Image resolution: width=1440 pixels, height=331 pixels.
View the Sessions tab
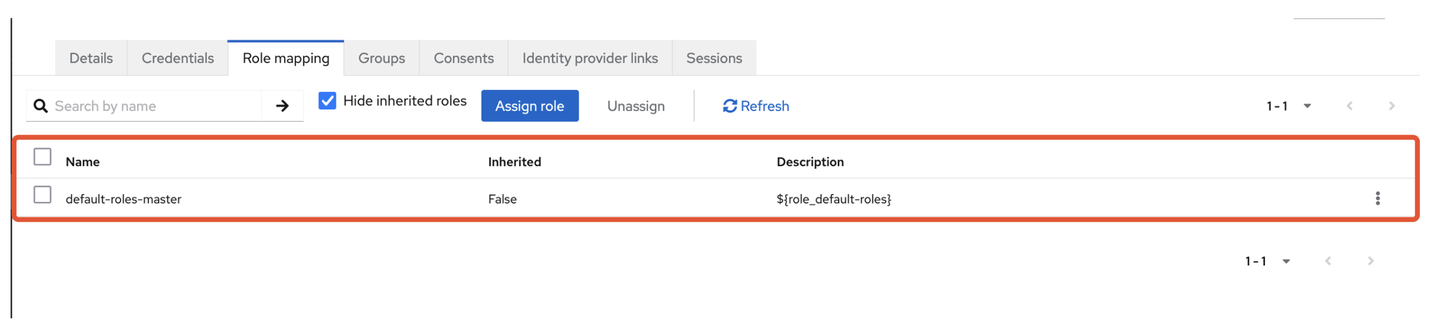[x=713, y=58]
